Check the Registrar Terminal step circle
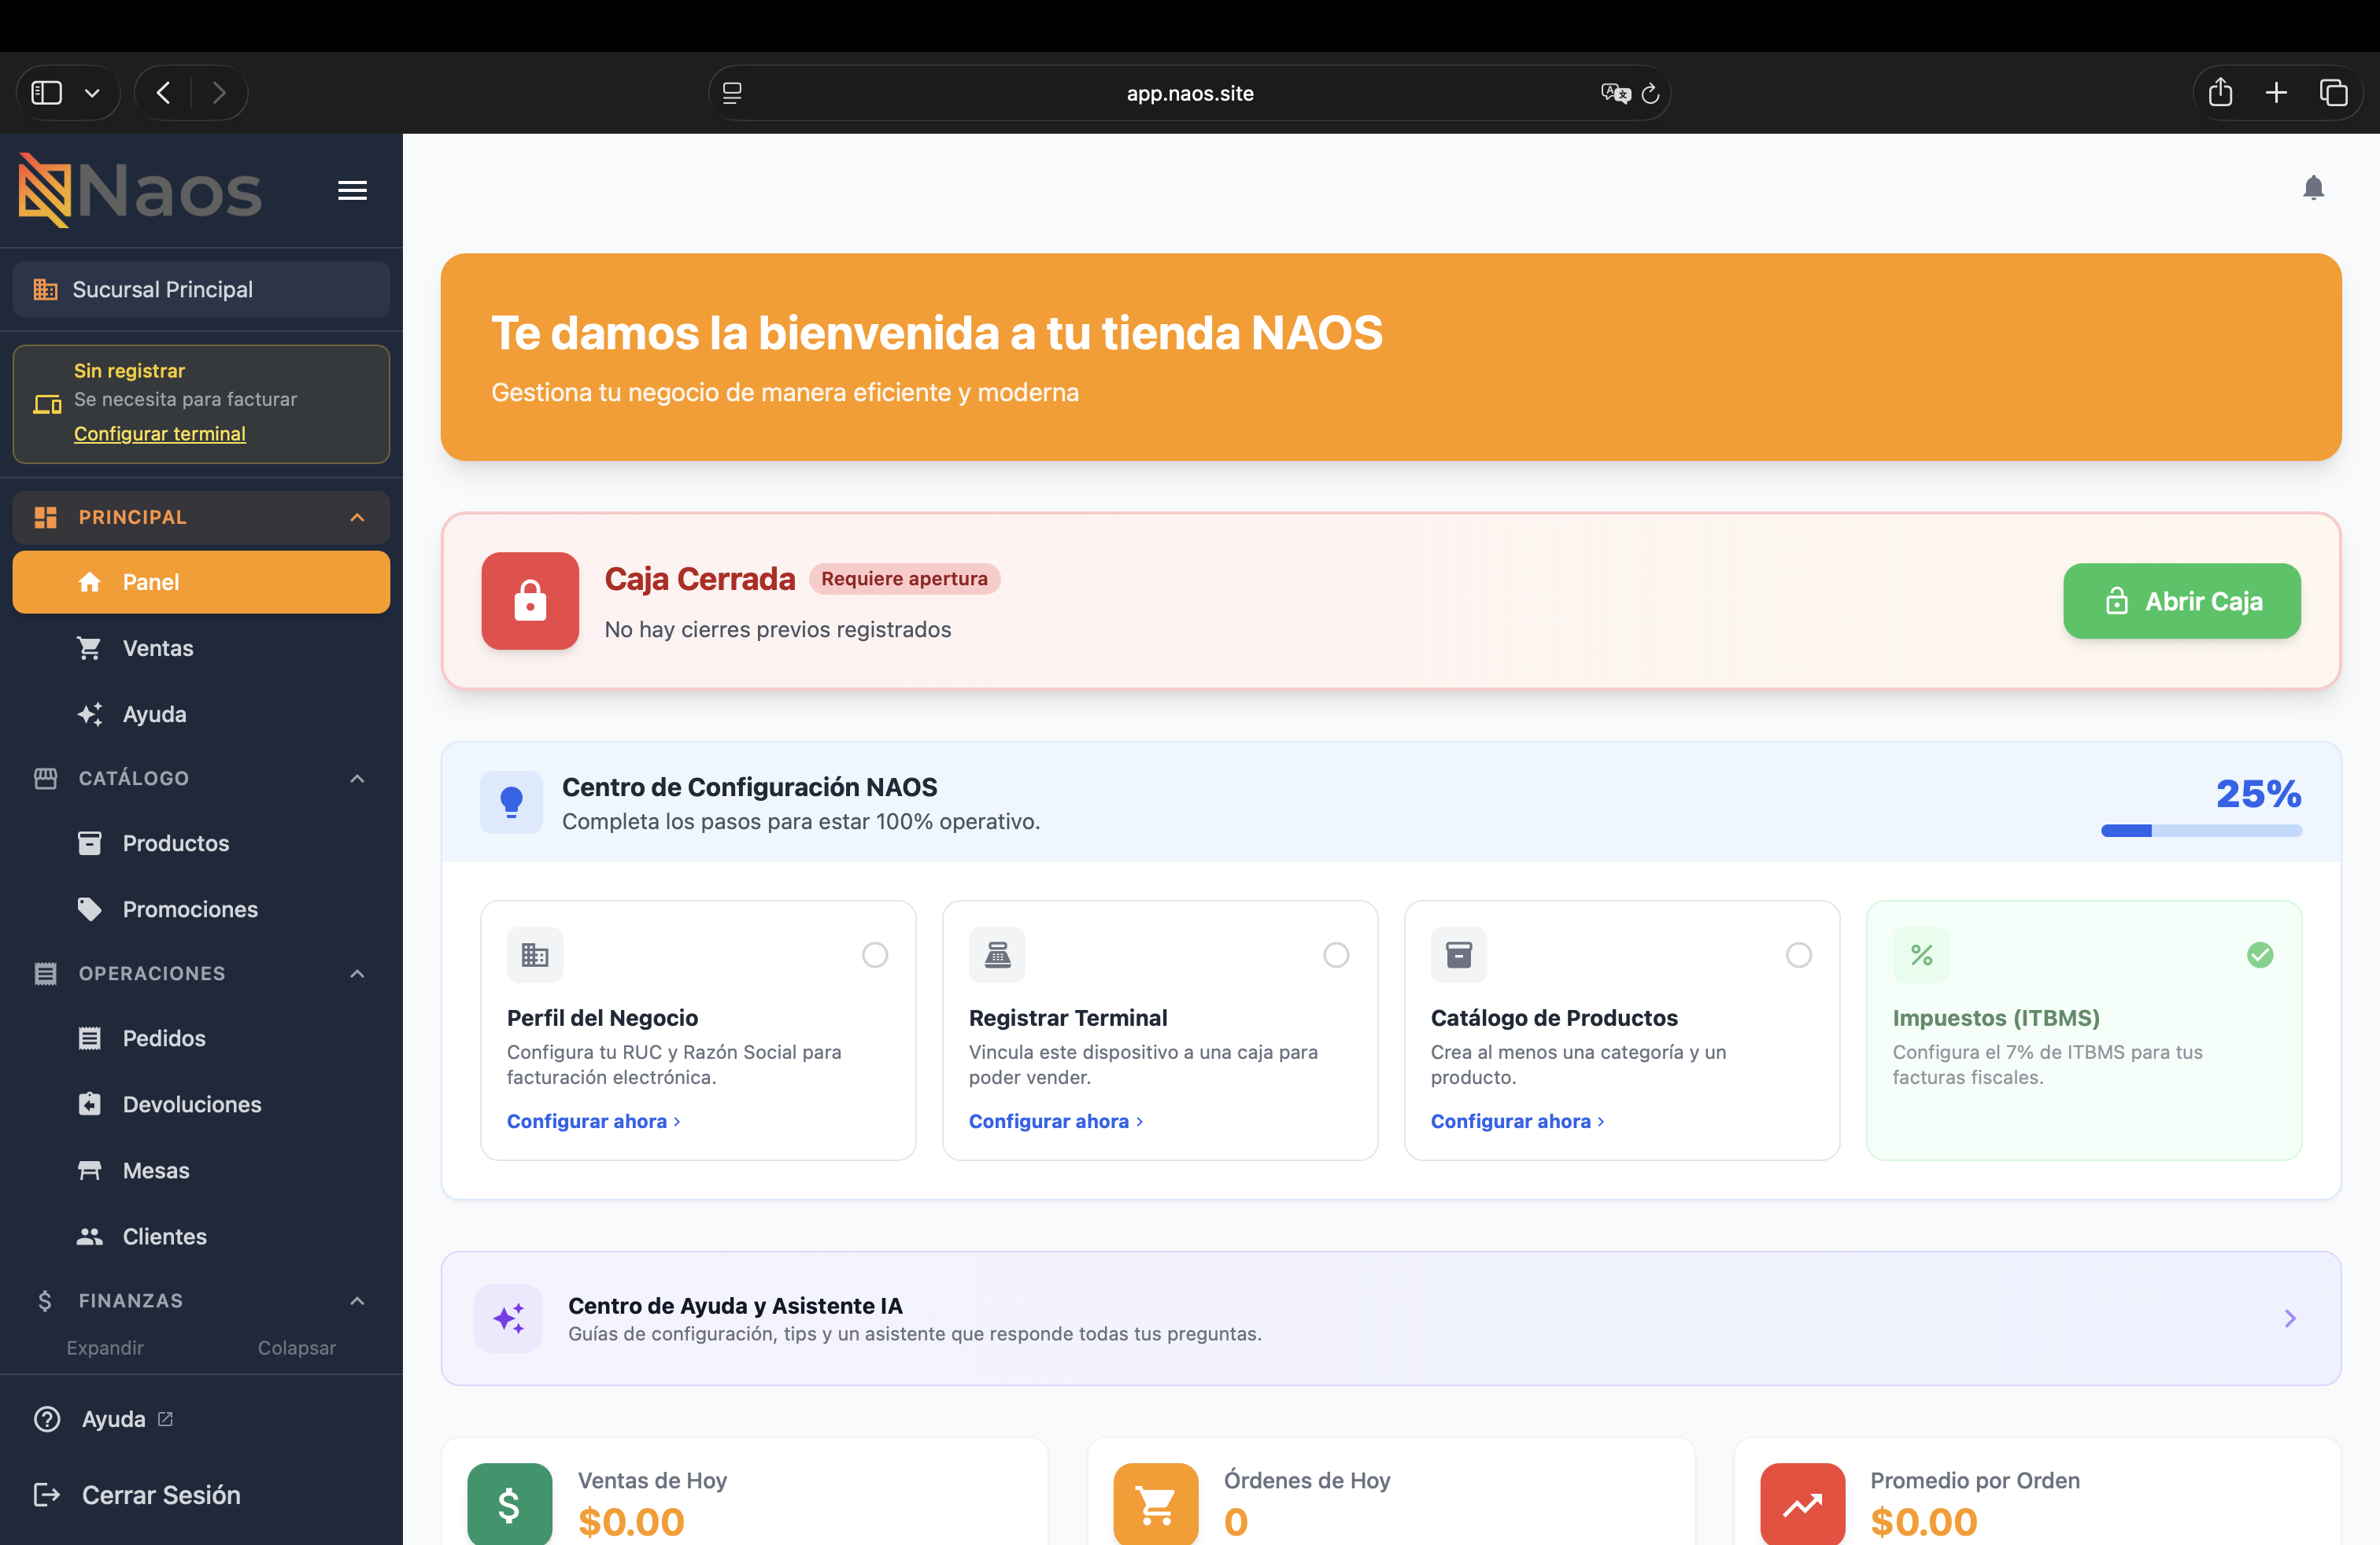The image size is (2380, 1545). click(x=1336, y=954)
